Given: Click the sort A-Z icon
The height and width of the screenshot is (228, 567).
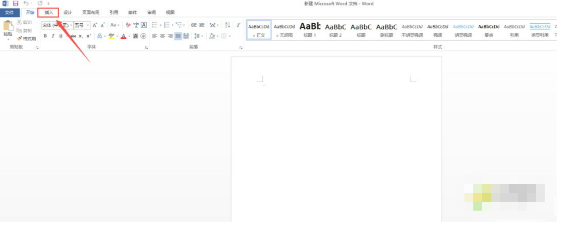Looking at the screenshot, I should coord(227,25).
